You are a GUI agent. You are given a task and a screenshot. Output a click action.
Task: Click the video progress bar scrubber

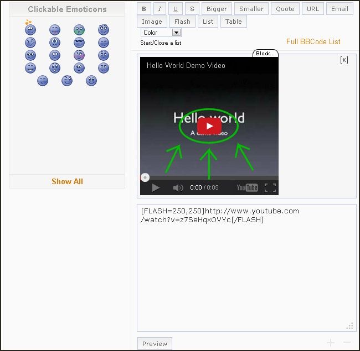click(x=145, y=177)
